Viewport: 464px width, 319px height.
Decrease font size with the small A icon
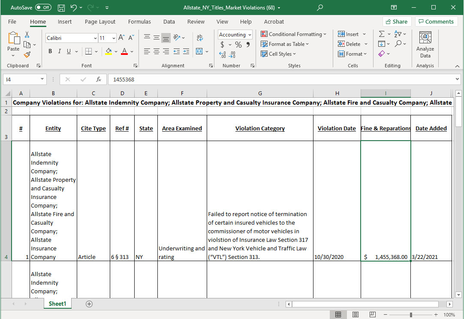tap(131, 38)
